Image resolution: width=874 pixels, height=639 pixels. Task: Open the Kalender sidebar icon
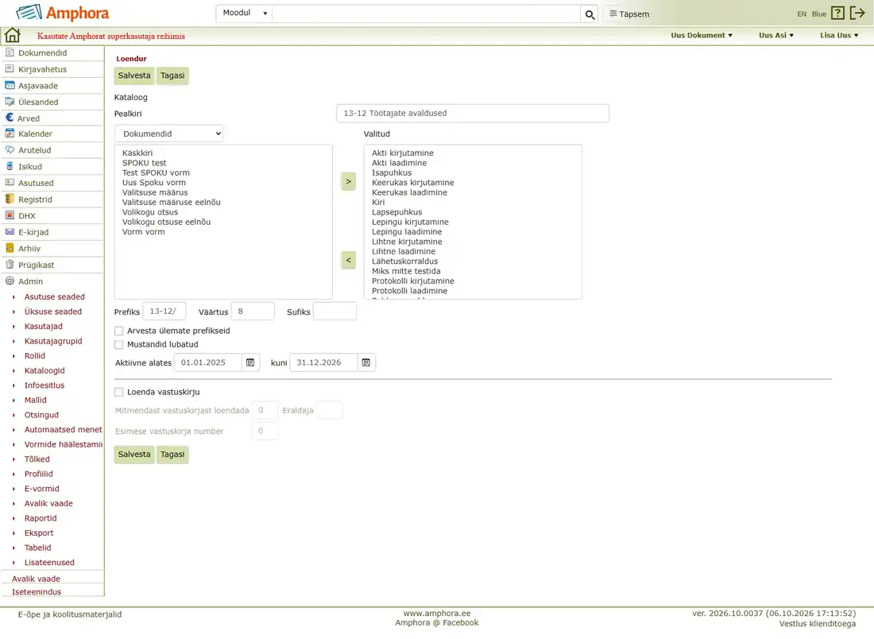coord(10,134)
